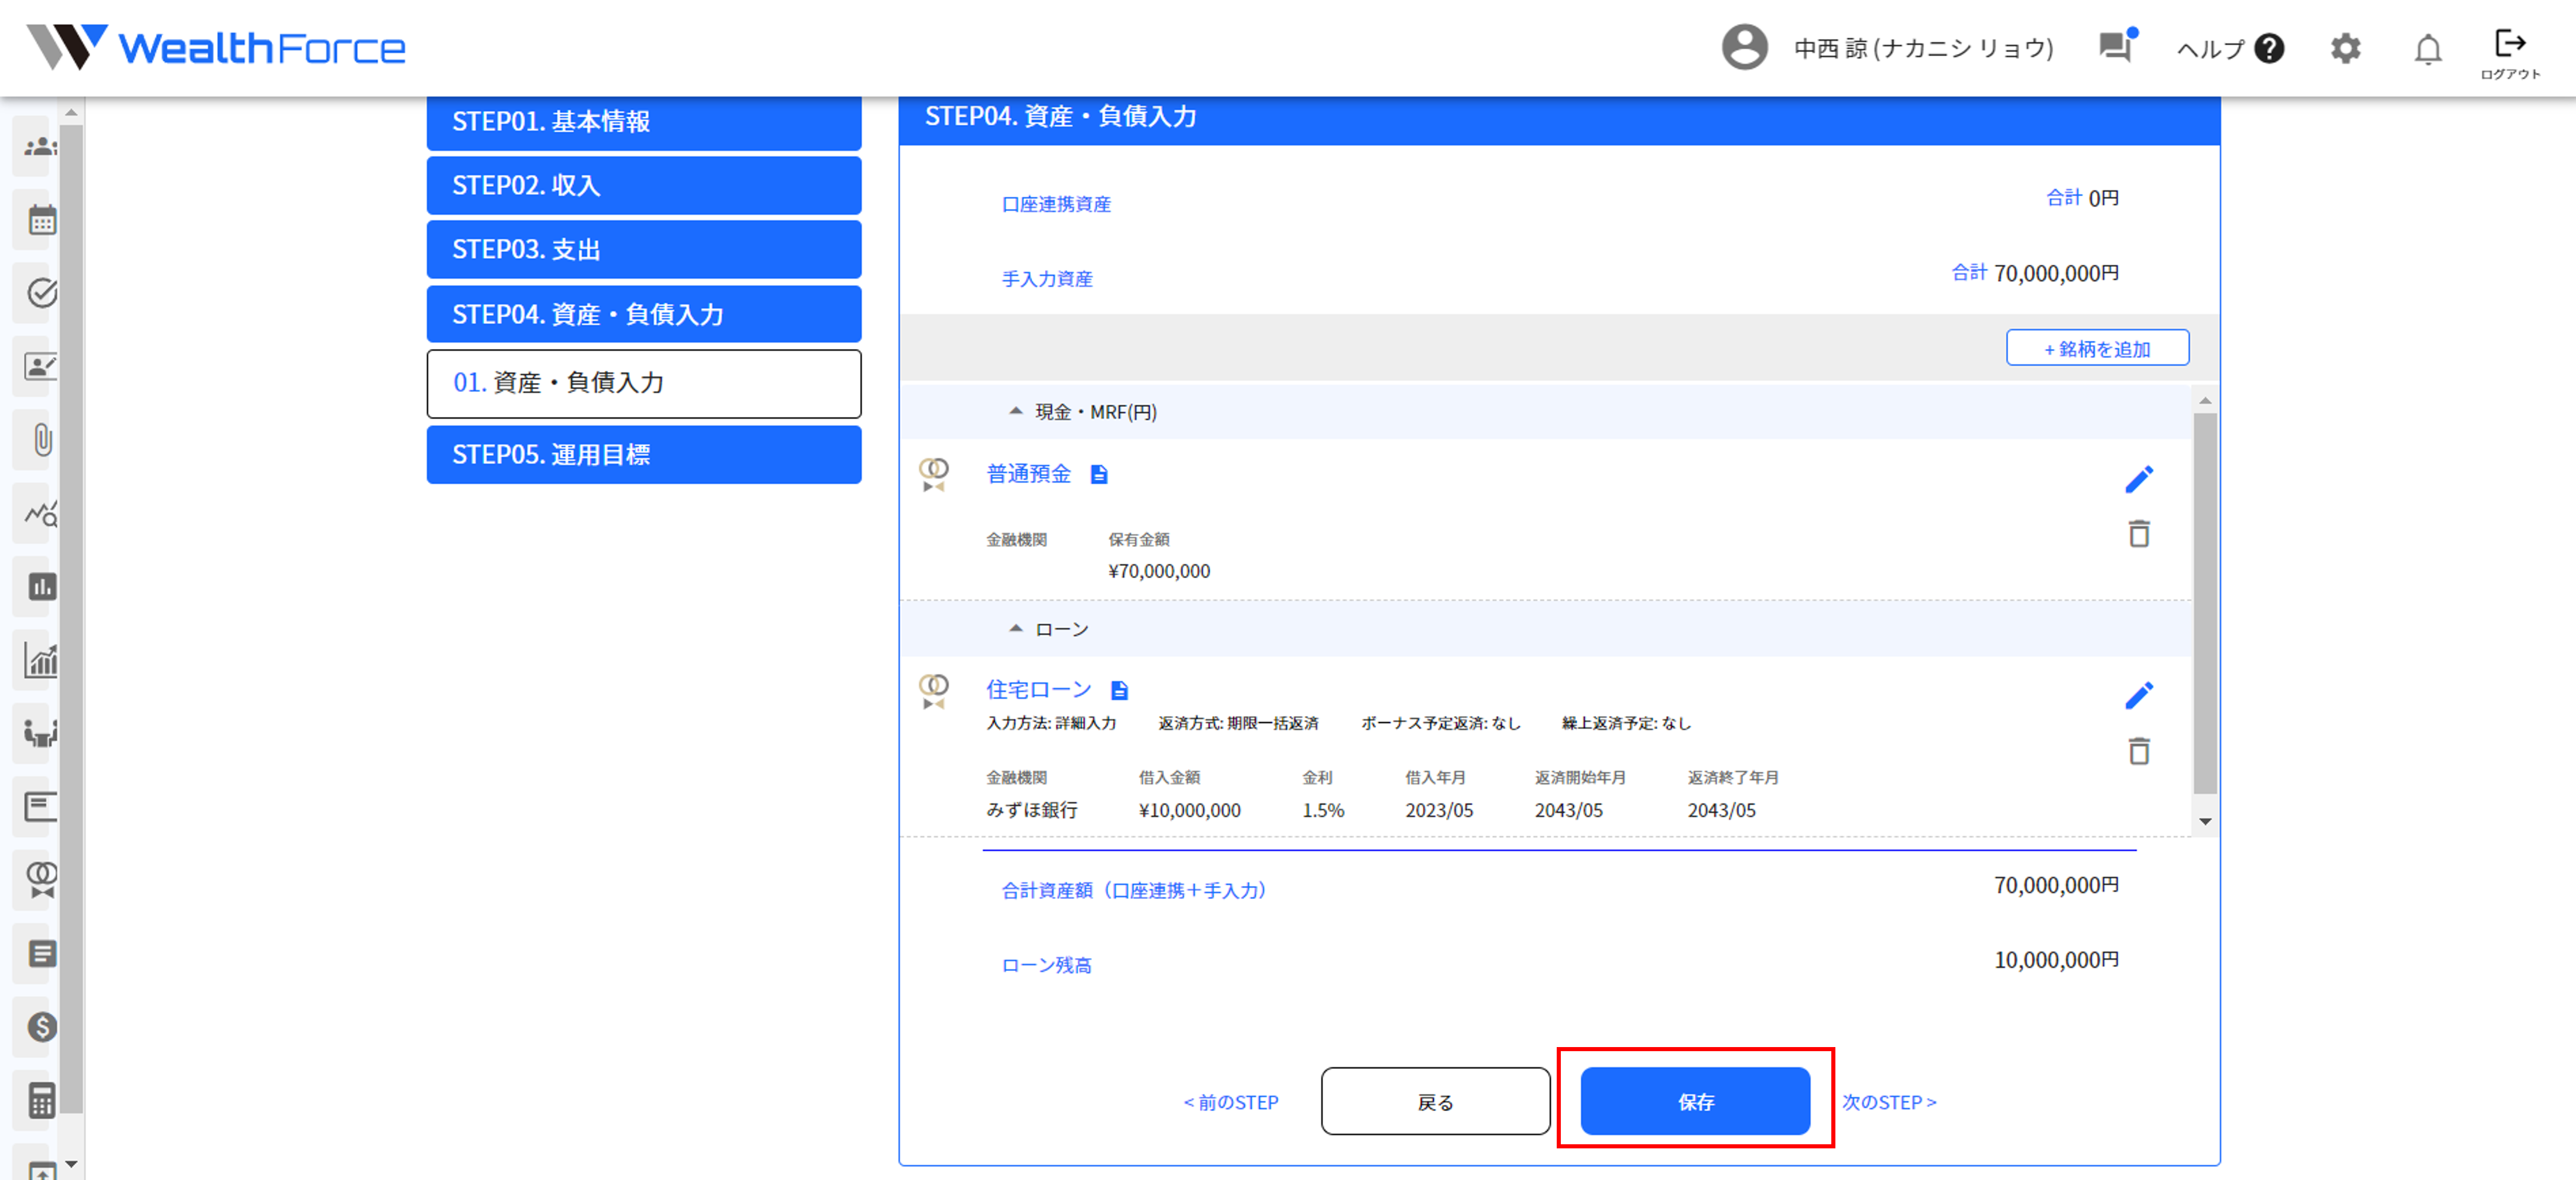Click the 金利 value 1.5%
Viewport: 2576px width, 1180px height.
1323,810
